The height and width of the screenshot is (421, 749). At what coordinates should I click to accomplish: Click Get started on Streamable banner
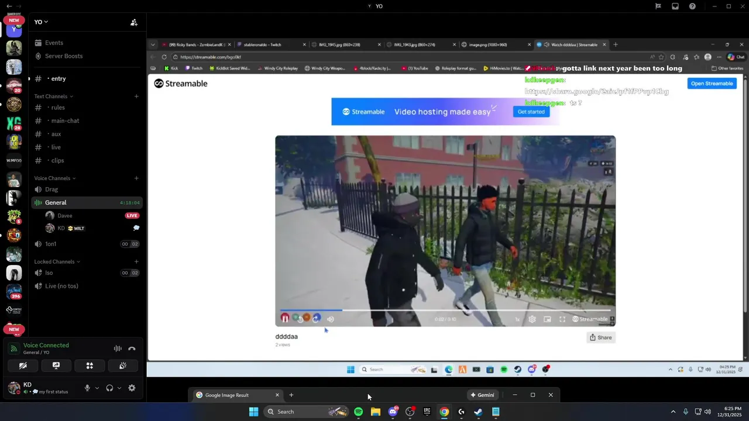[x=531, y=112]
